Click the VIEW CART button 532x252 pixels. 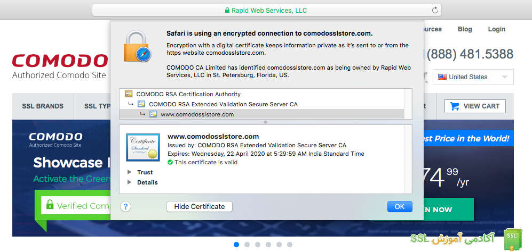pos(475,106)
